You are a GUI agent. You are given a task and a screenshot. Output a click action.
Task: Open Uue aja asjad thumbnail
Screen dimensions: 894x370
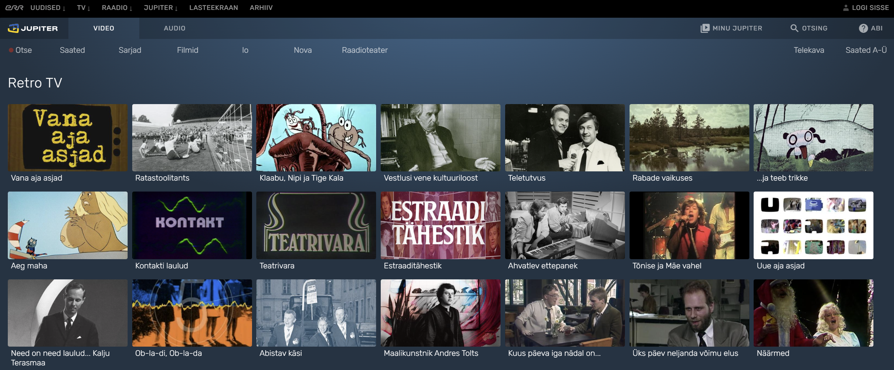click(814, 225)
